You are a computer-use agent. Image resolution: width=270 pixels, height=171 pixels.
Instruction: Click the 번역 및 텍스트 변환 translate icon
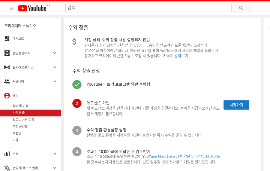click(7, 168)
